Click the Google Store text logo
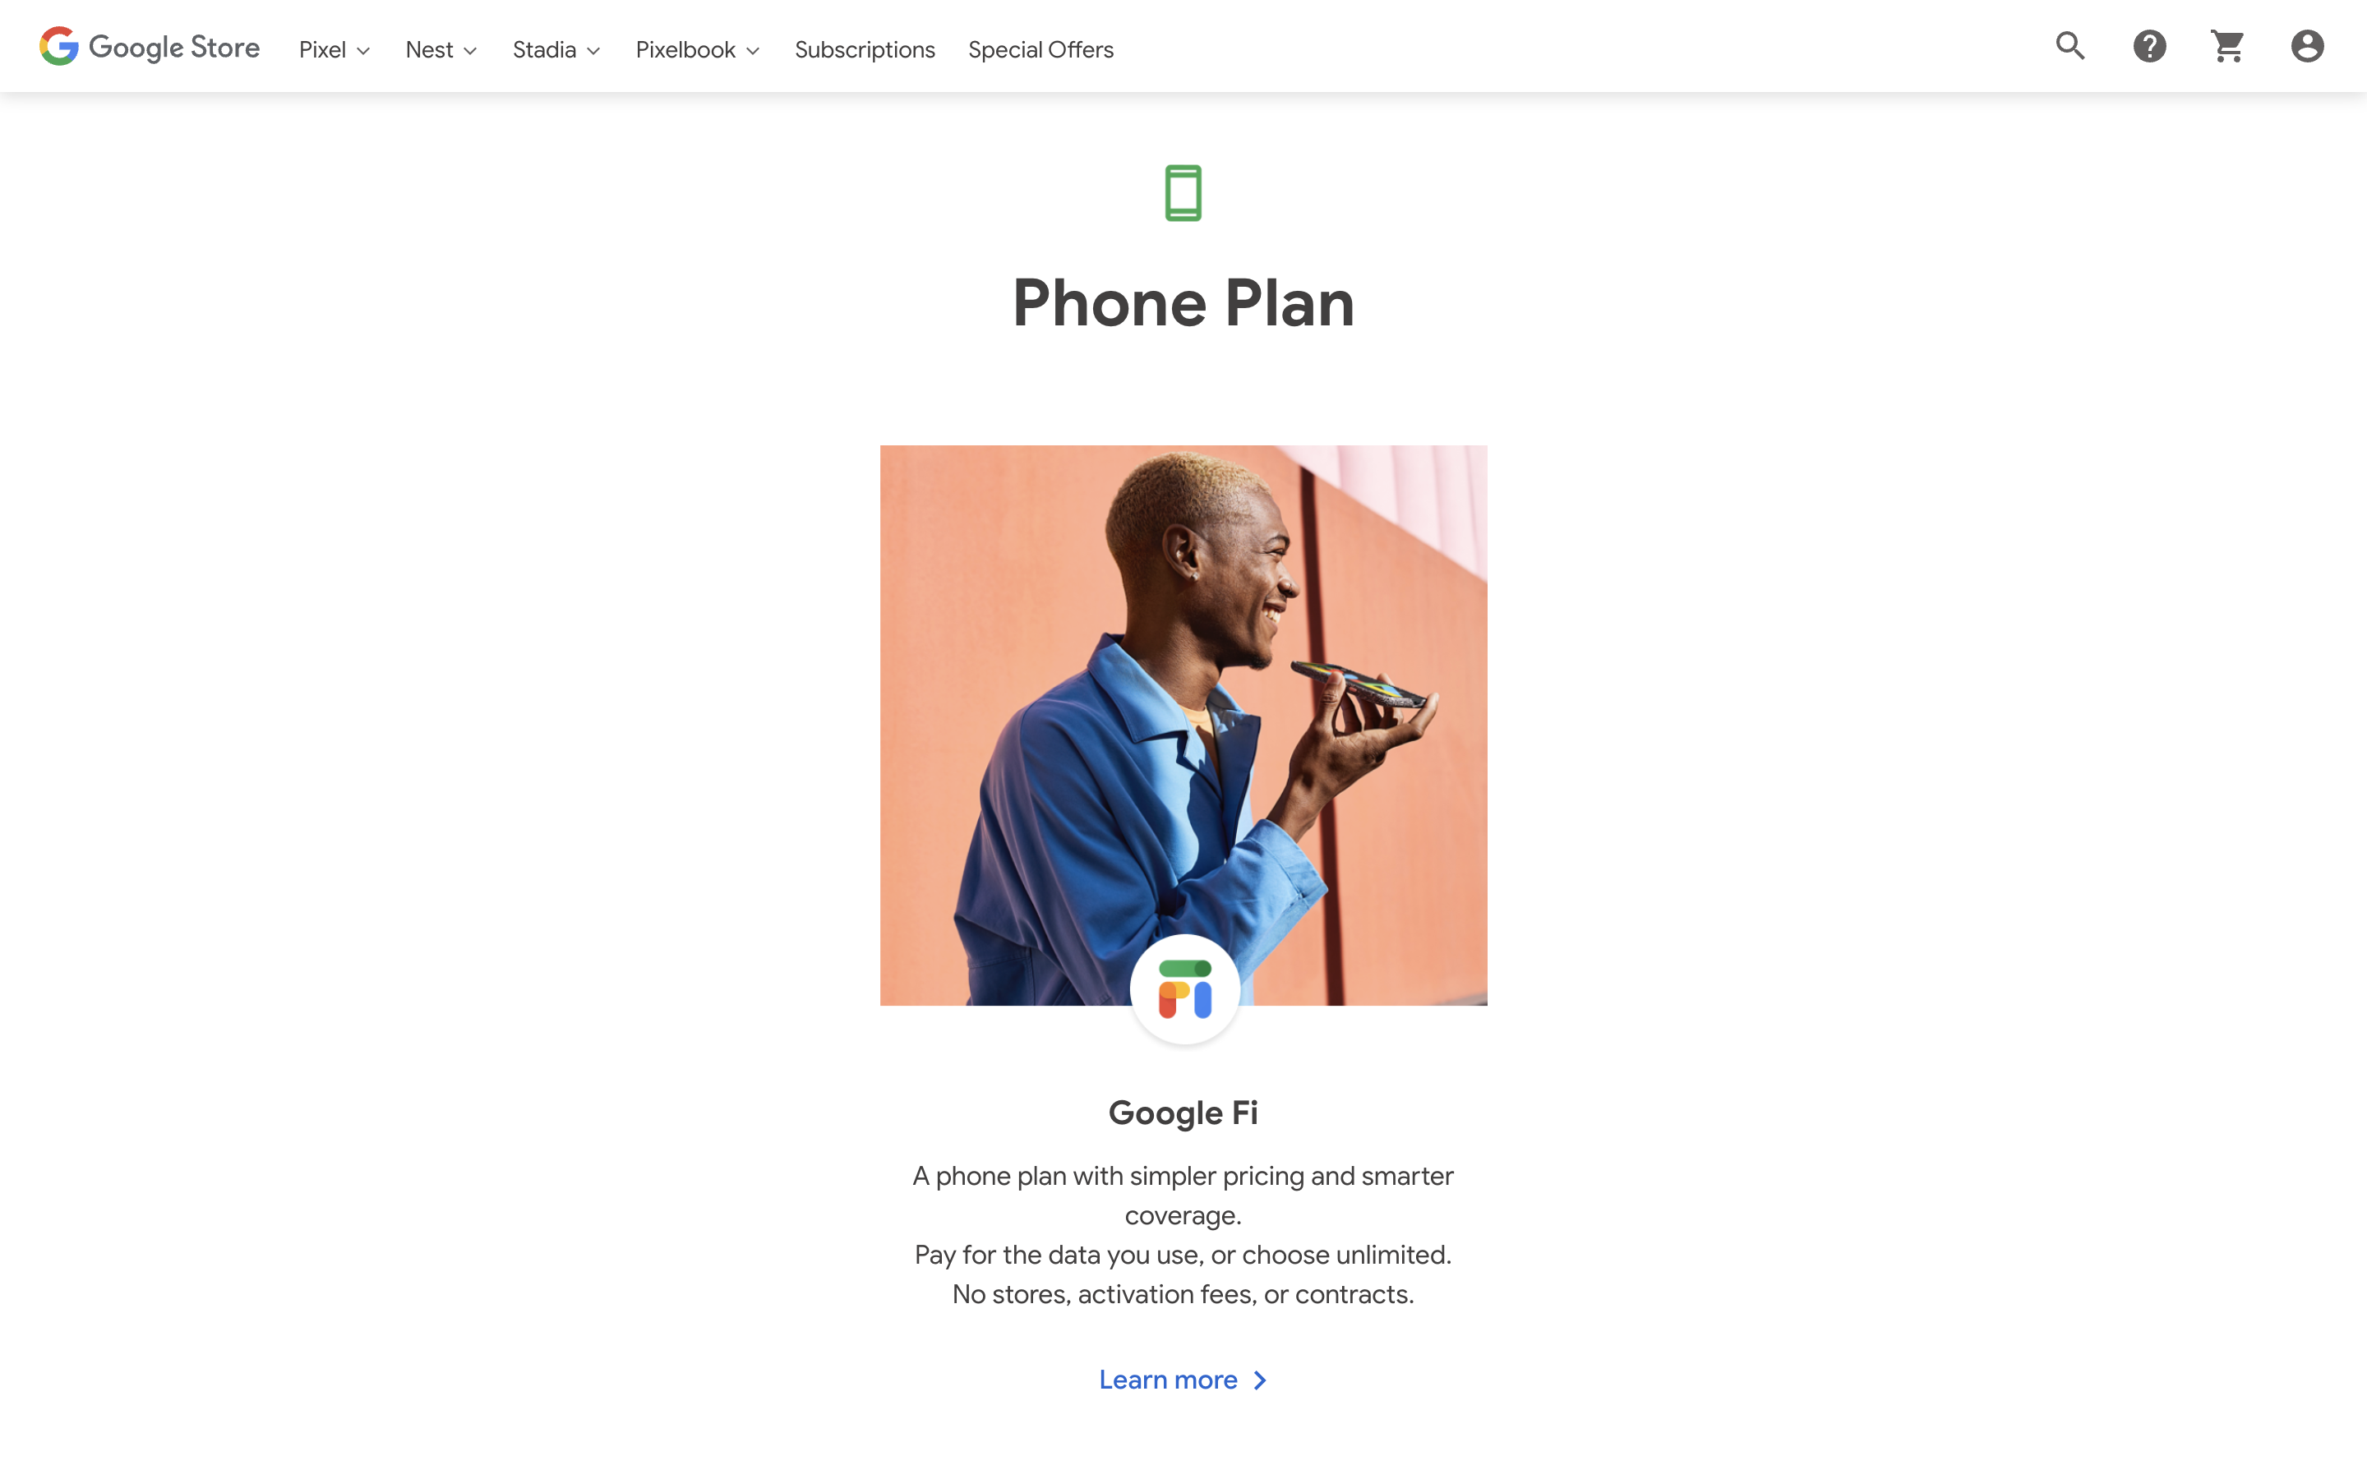Viewport: 2367px width, 1479px height. point(174,47)
